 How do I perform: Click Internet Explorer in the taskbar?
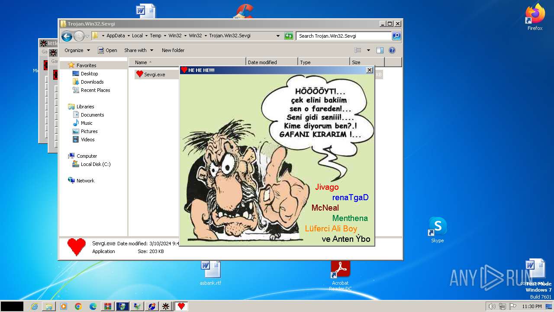34,306
